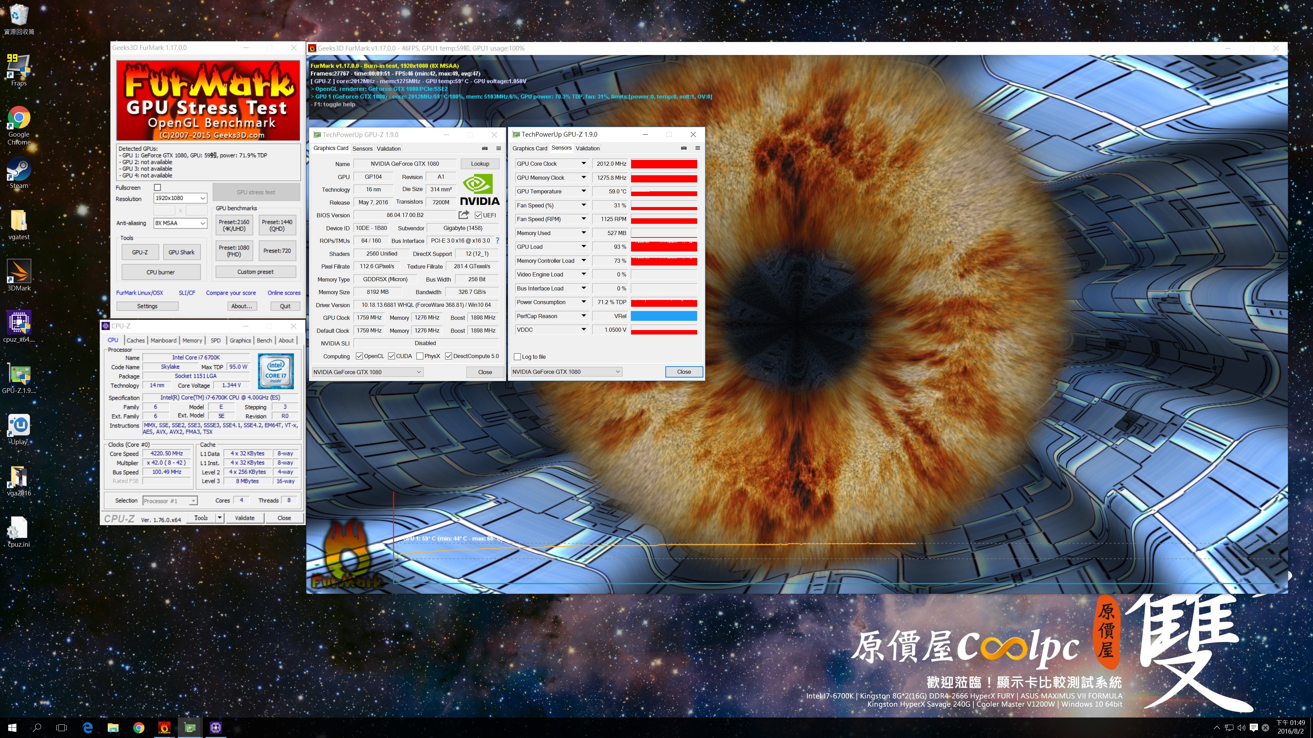Open the FurMark Resolution dropdown

click(x=180, y=197)
